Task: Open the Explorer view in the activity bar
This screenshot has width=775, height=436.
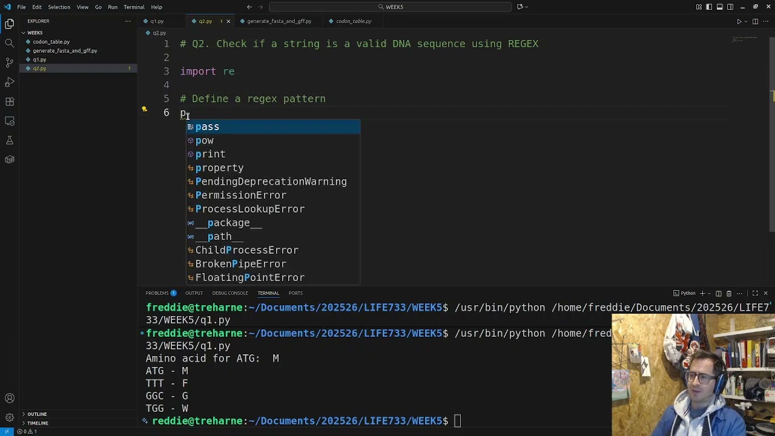Action: click(10, 24)
